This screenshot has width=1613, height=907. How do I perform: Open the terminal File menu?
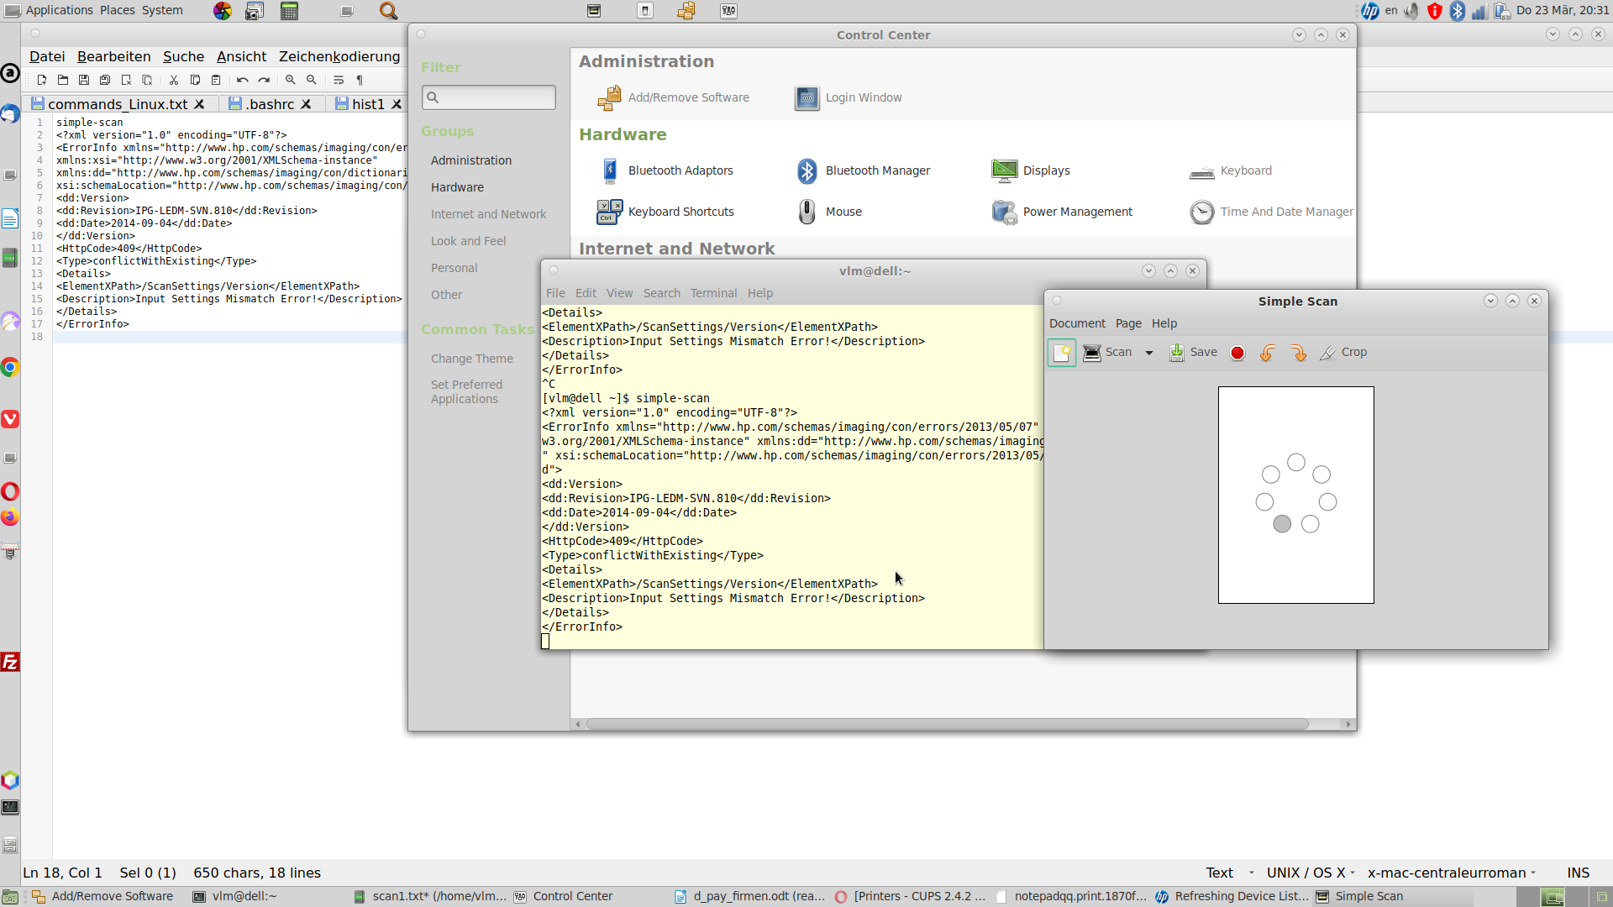pos(555,293)
